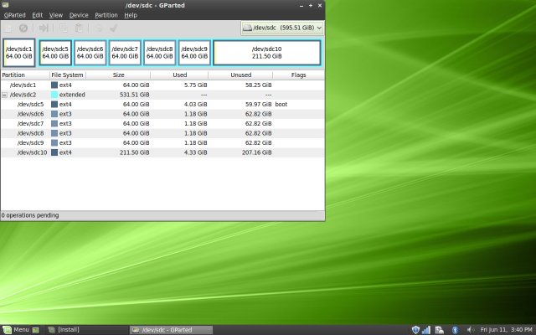
Task: Open the View menu
Action: coord(56,15)
